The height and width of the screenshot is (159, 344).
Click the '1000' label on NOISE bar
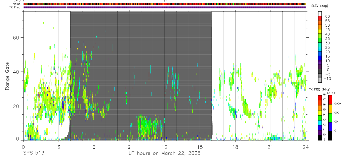point(336,112)
